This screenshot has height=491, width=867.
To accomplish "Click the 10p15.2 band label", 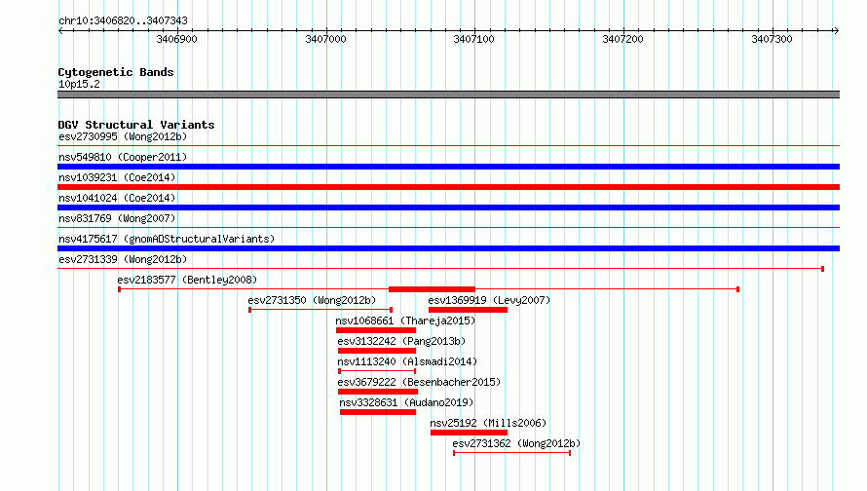I will pyautogui.click(x=79, y=84).
